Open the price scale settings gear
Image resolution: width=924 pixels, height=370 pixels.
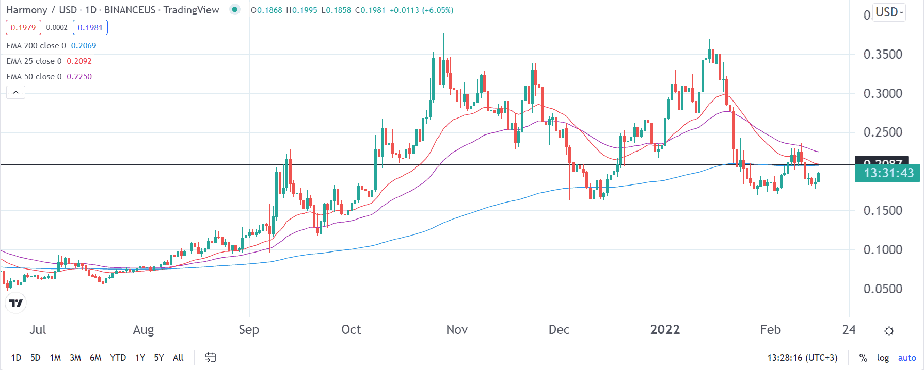pos(889,332)
